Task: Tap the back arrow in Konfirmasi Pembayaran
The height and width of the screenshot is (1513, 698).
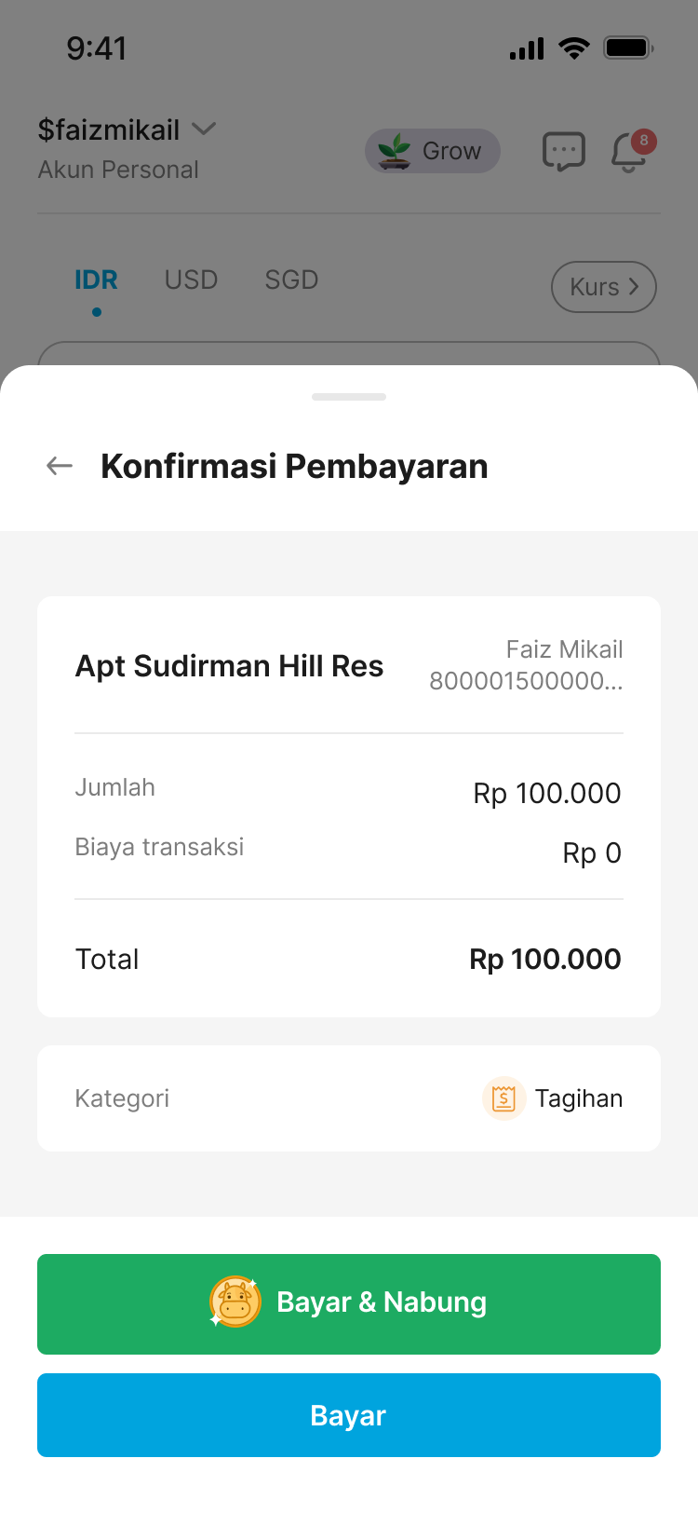Action: pos(60,466)
